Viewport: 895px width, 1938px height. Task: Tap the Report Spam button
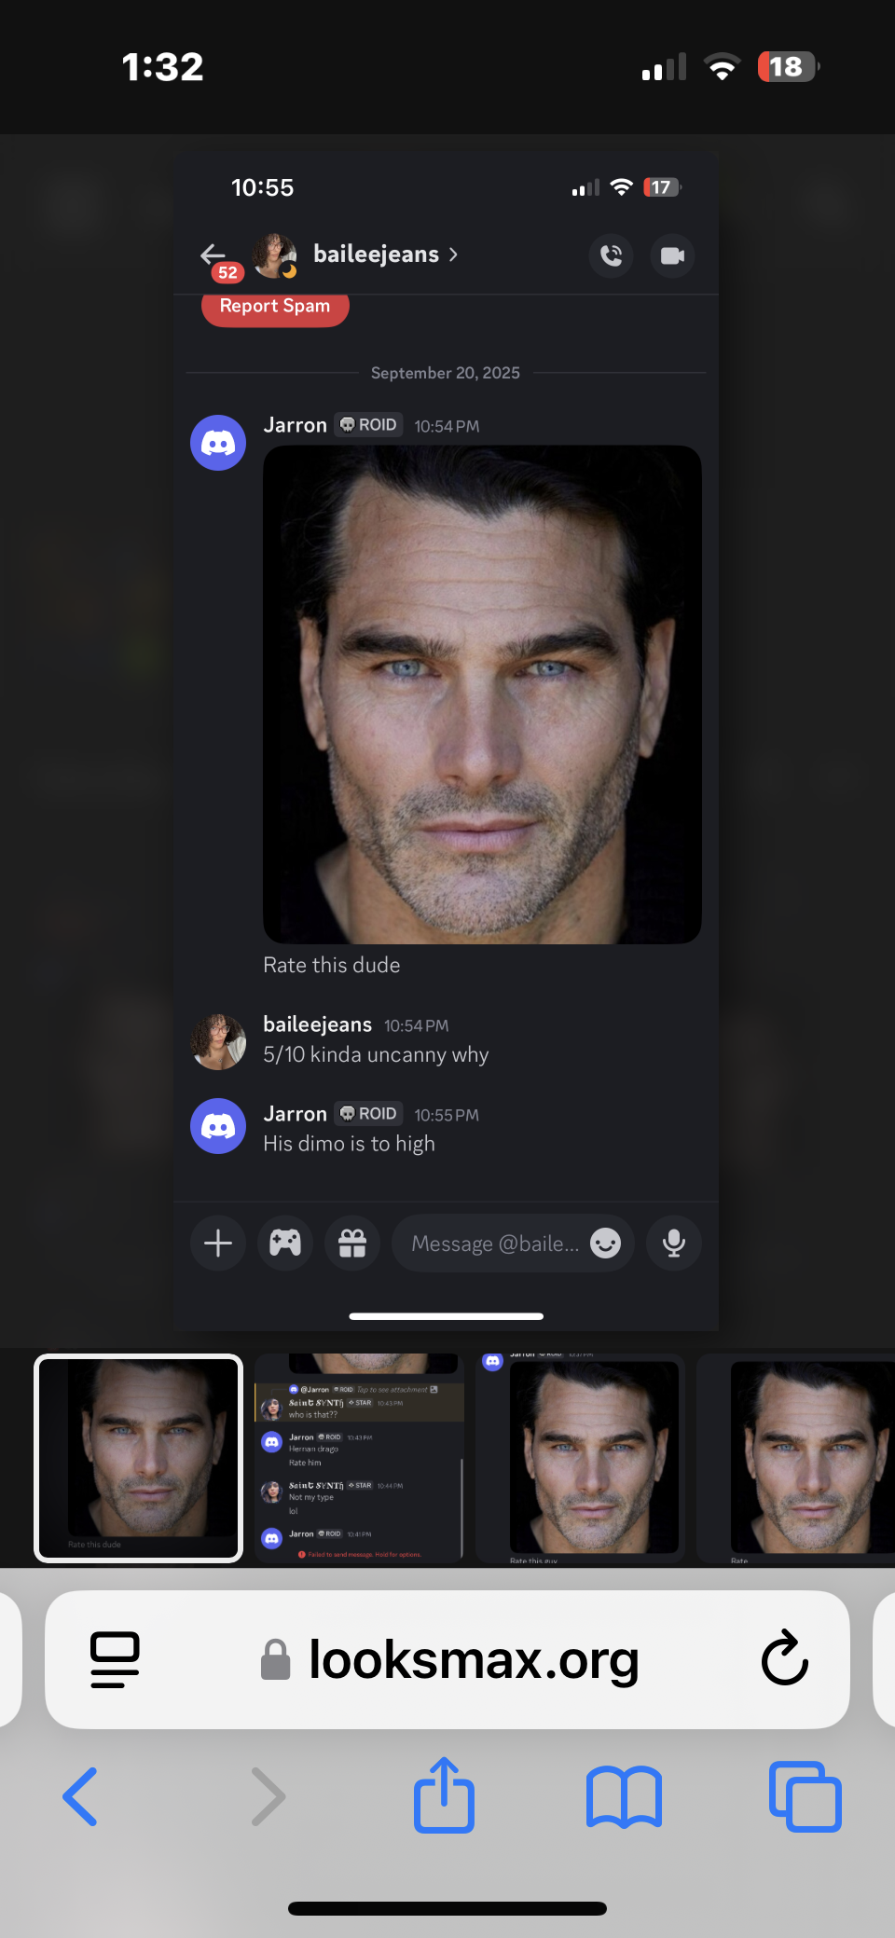(x=275, y=307)
